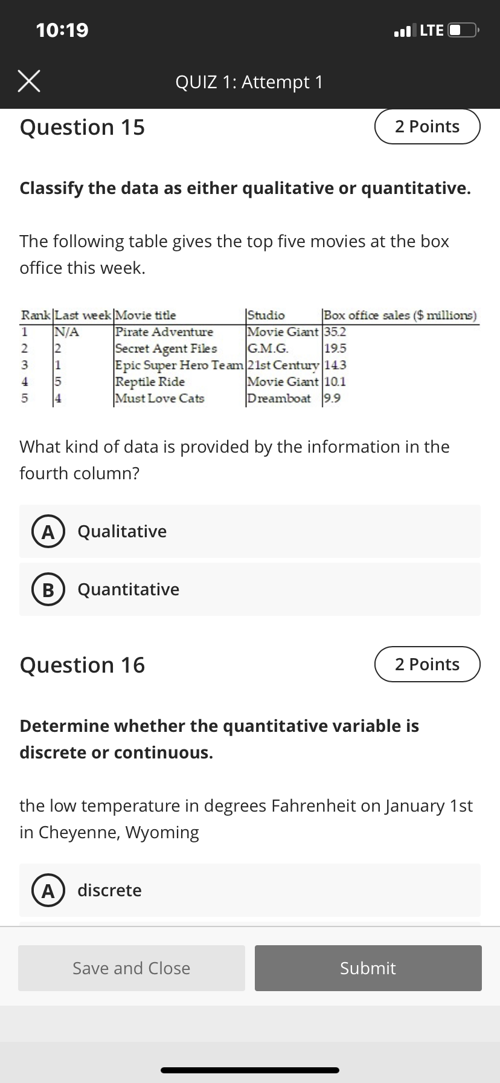Tap the Save and Close button

point(132,968)
